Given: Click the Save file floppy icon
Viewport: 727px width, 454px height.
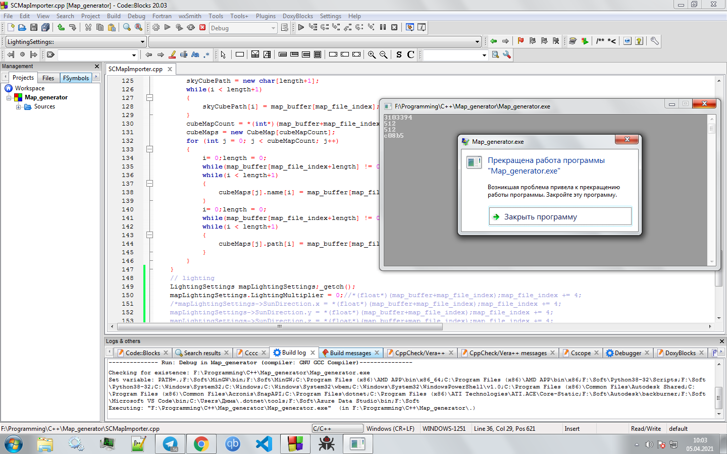Looking at the screenshot, I should (34, 28).
